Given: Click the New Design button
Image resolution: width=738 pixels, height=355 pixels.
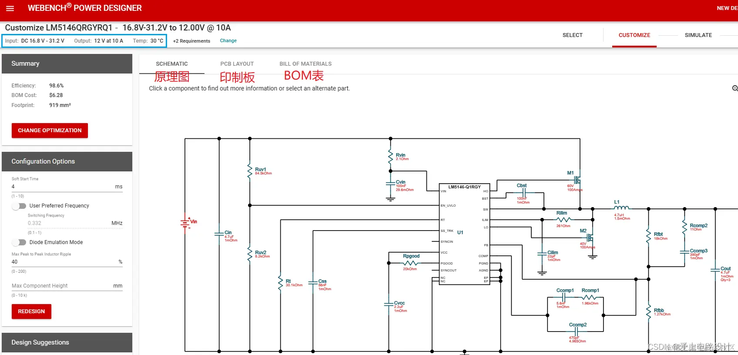Looking at the screenshot, I should (727, 8).
